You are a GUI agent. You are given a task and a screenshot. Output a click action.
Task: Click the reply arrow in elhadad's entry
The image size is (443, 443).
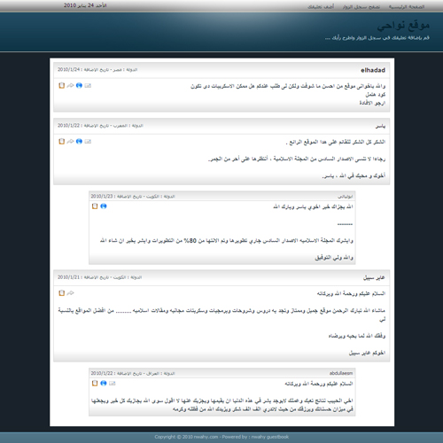(x=70, y=85)
